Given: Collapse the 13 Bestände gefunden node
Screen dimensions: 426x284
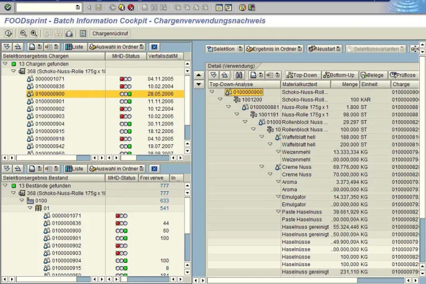Looking at the screenshot, I should pyautogui.click(x=5, y=186).
